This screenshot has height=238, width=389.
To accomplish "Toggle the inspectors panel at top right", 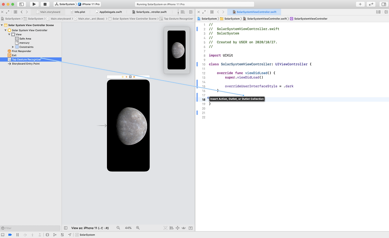I will (383, 4).
